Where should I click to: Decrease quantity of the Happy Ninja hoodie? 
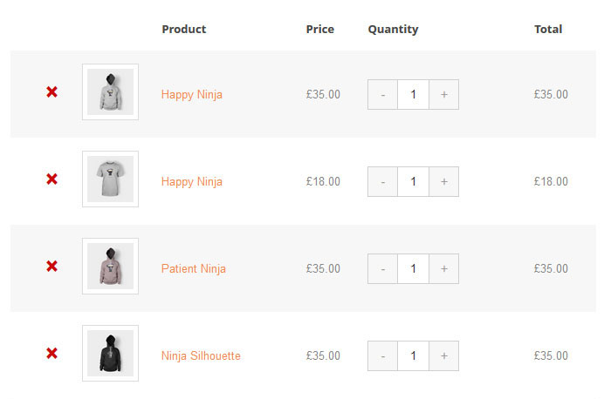pyautogui.click(x=382, y=95)
